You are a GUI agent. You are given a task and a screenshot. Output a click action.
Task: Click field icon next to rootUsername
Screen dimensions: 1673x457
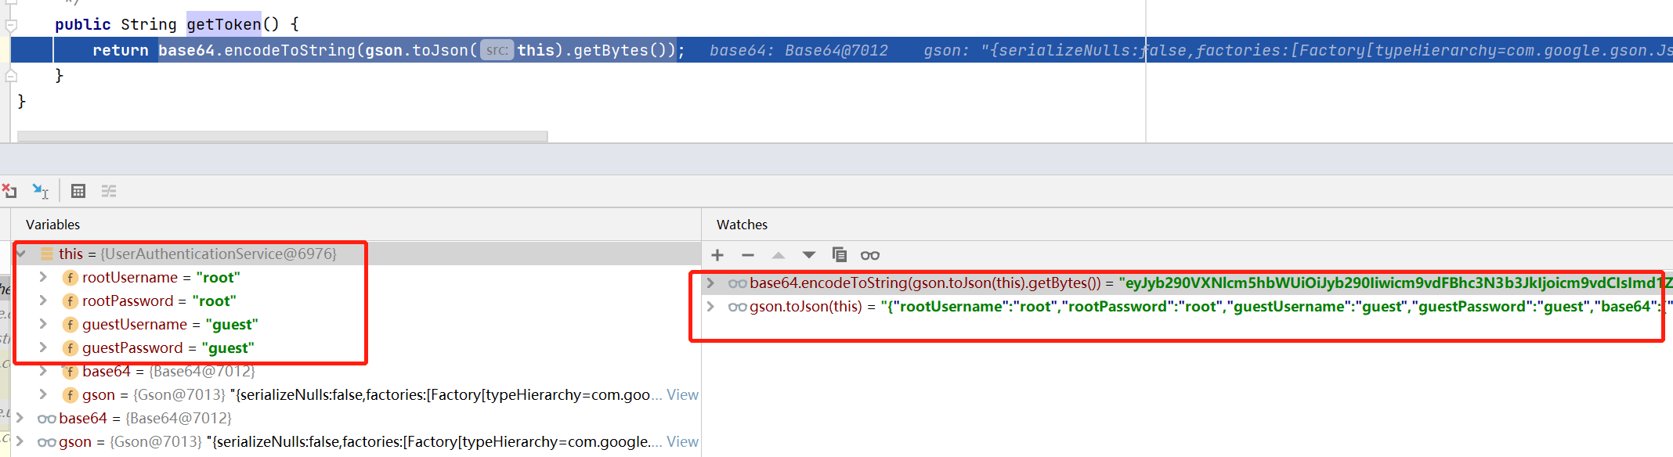70,278
